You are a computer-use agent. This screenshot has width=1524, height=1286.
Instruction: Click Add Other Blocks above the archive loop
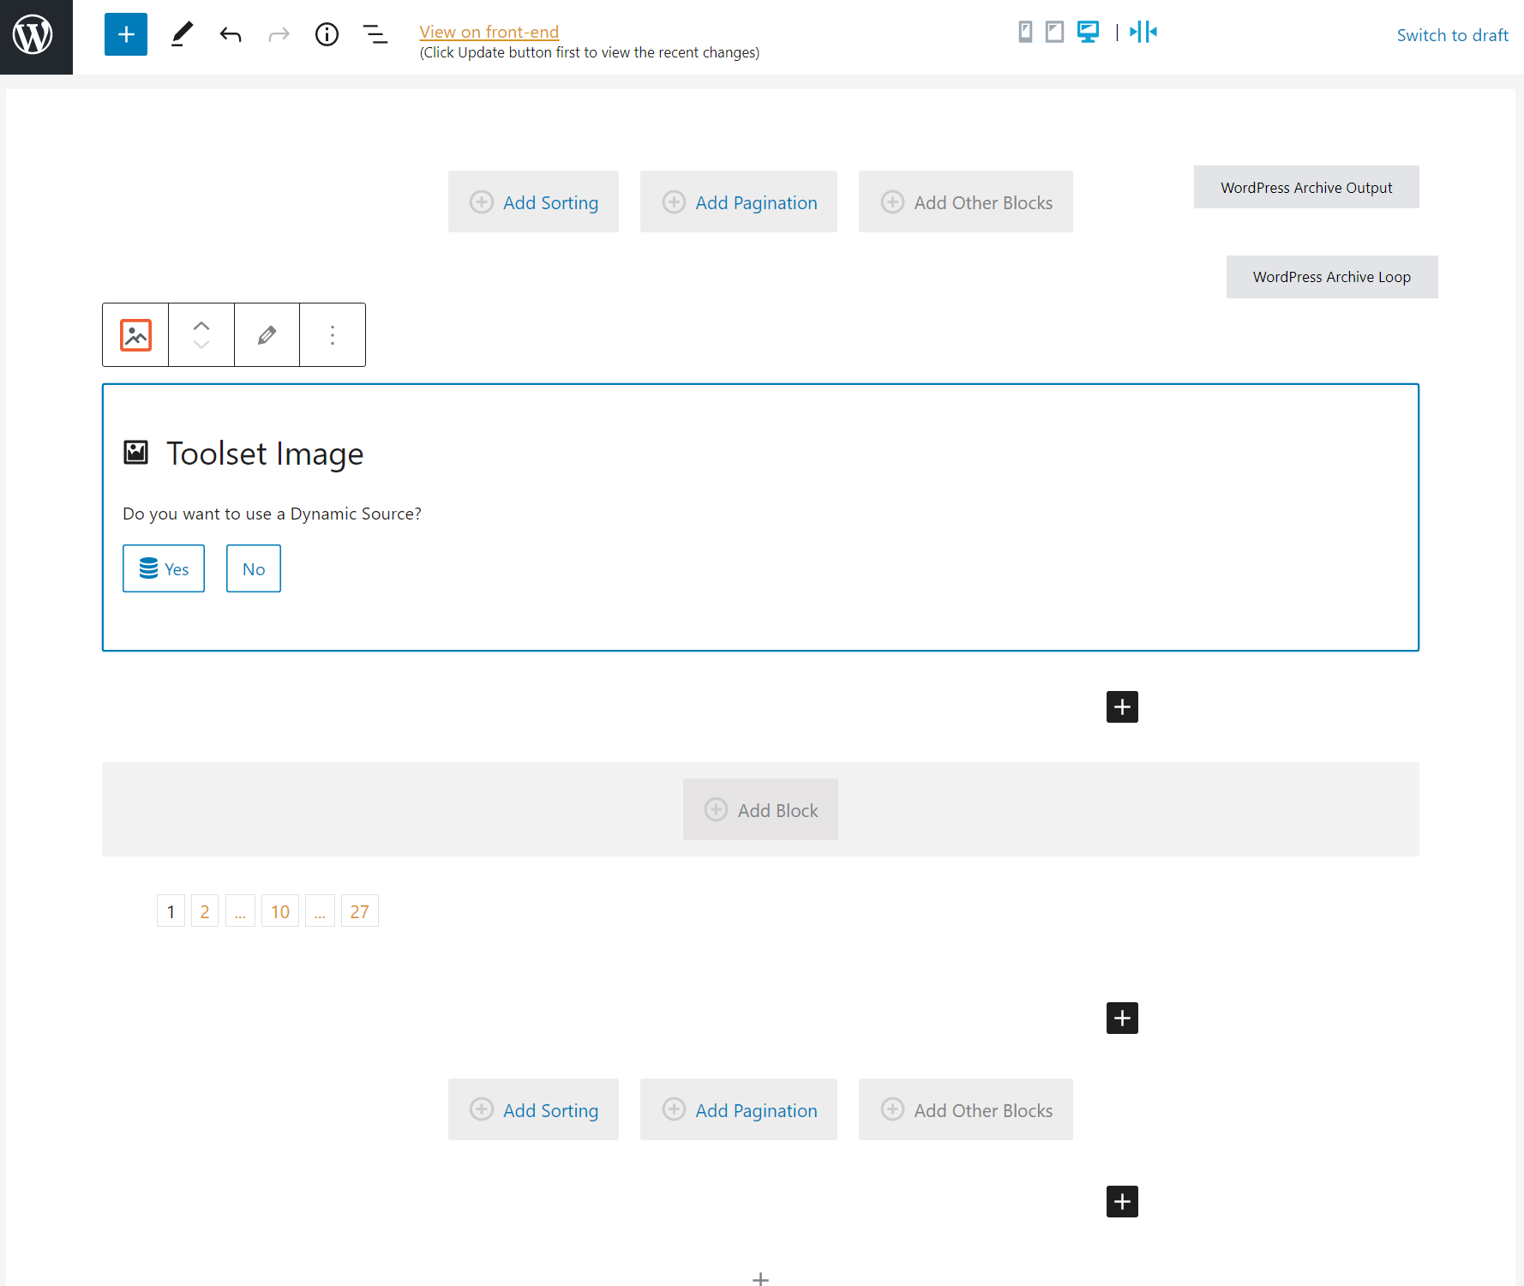point(966,201)
